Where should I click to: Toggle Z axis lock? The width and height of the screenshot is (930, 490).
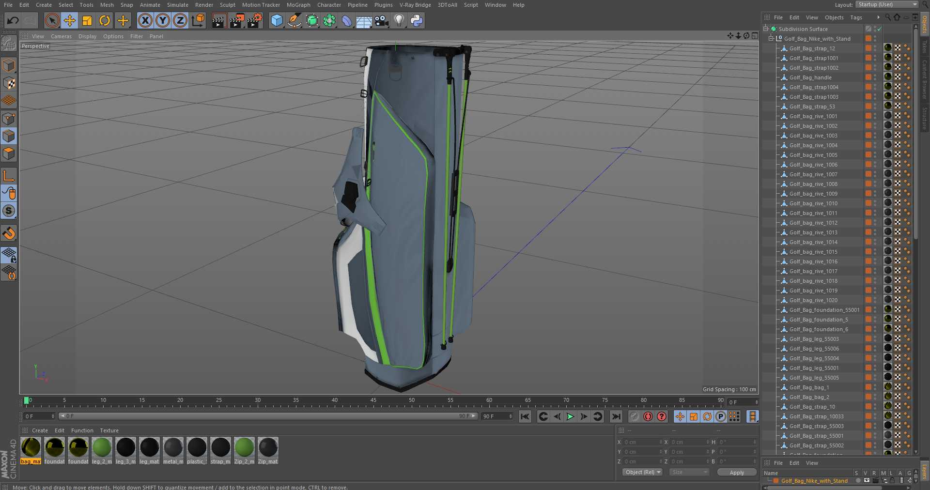click(x=180, y=20)
